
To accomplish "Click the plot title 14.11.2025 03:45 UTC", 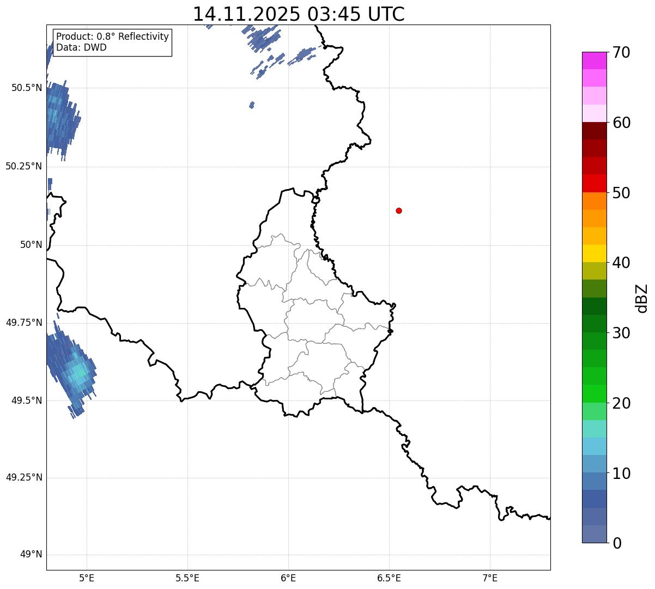I will pyautogui.click(x=299, y=14).
